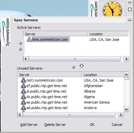
Task: Sort the Unused Servers list by the Location column
Action: [103, 75]
